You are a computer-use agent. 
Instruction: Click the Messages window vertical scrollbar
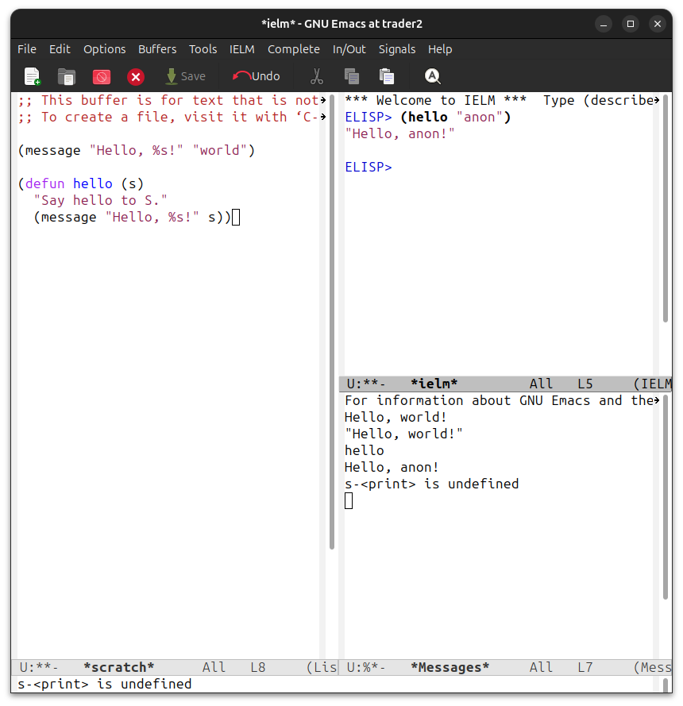pos(666,497)
